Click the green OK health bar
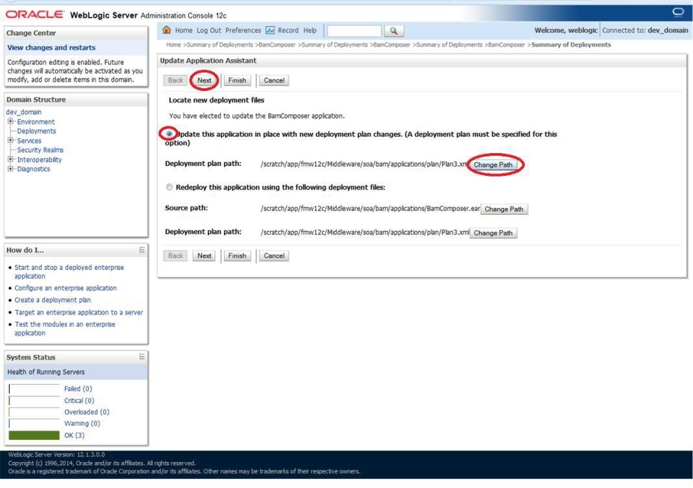Image resolution: width=693 pixels, height=488 pixels. pyautogui.click(x=34, y=435)
